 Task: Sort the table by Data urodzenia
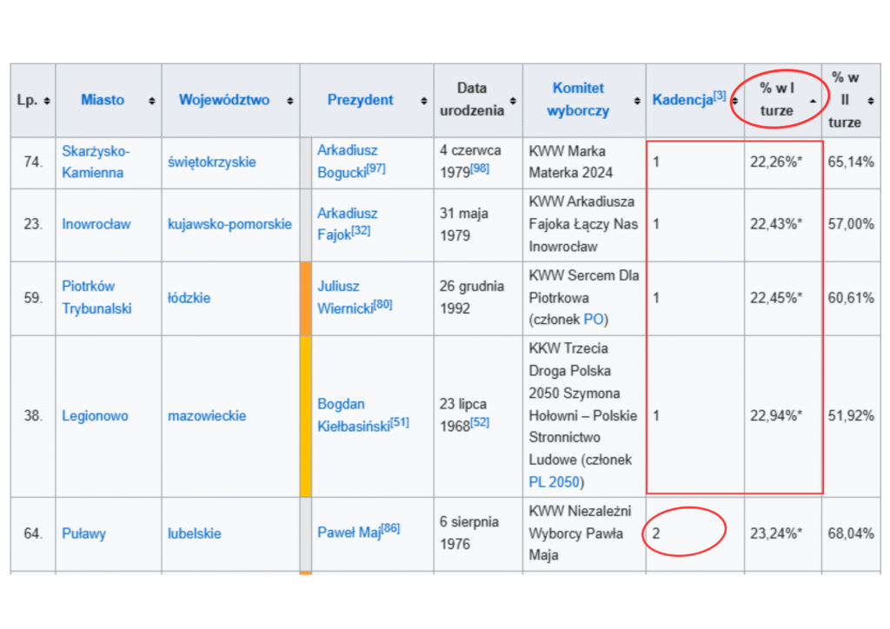click(x=513, y=101)
